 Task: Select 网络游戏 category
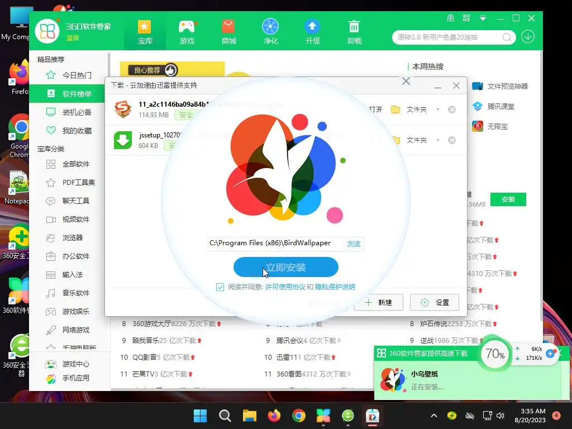(69, 330)
